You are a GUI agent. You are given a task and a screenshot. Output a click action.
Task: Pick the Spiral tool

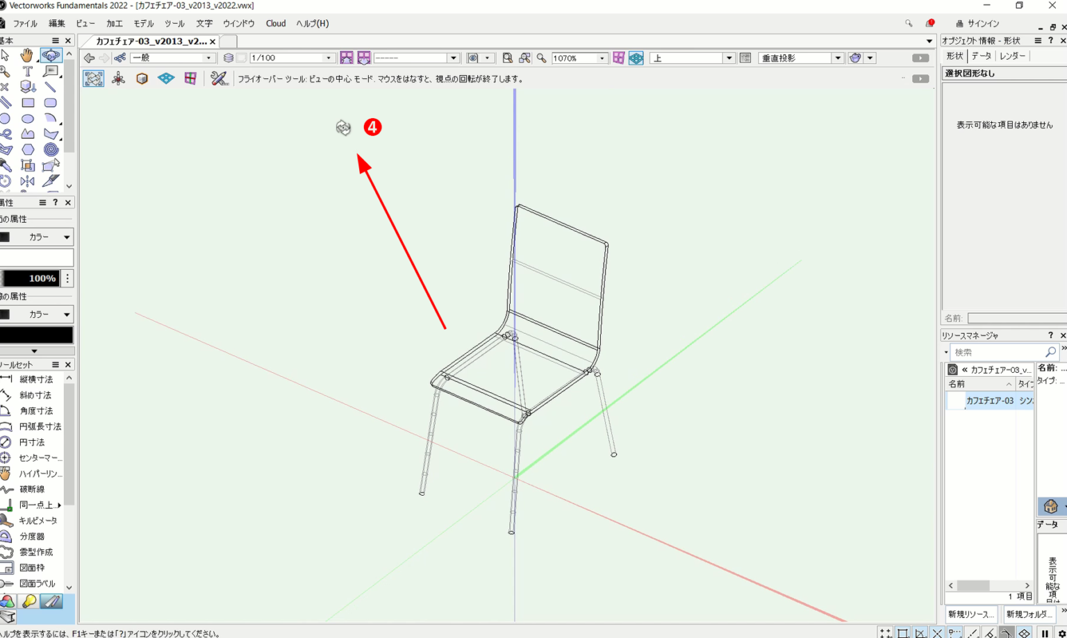(50, 149)
